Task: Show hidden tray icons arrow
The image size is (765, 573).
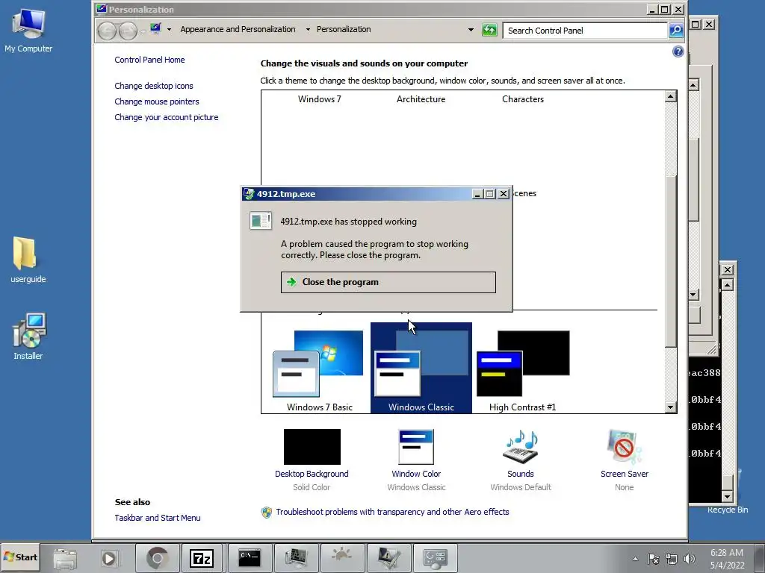Action: [635, 559]
